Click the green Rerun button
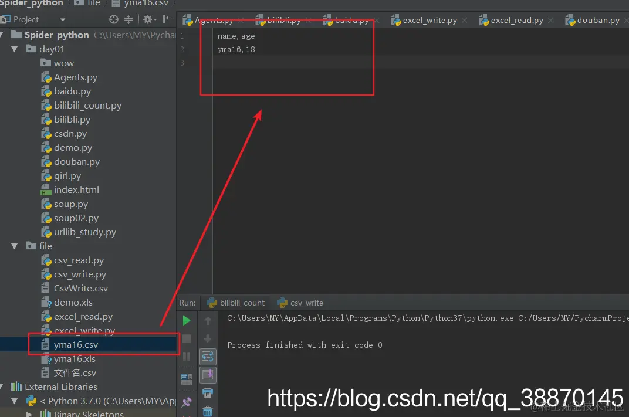Viewport: 629px width, 417px height. pos(187,320)
